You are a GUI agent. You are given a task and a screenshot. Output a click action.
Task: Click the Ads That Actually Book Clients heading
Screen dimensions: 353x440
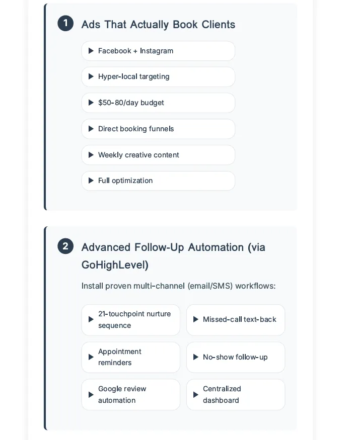click(158, 24)
